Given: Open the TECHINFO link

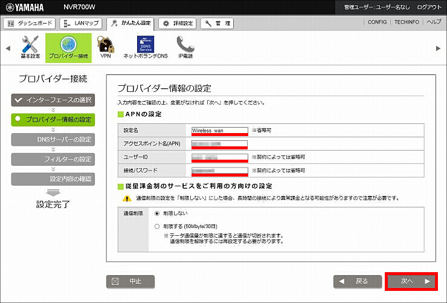Looking at the screenshot, I should click(x=407, y=22).
